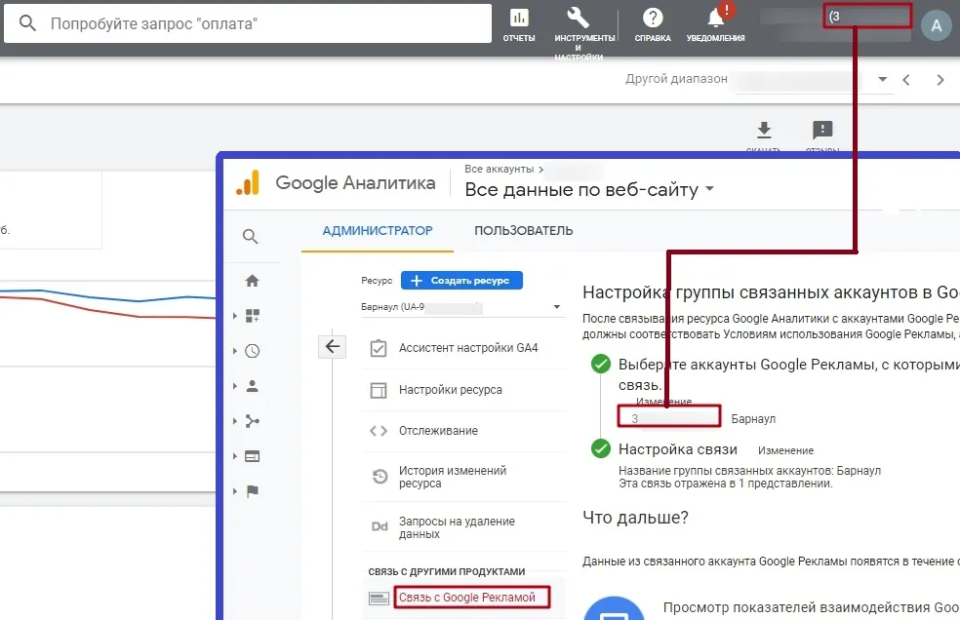Image resolution: width=960 pixels, height=620 pixels.
Task: Click "Изменение" link next to Настройка связи
Action: click(x=785, y=450)
